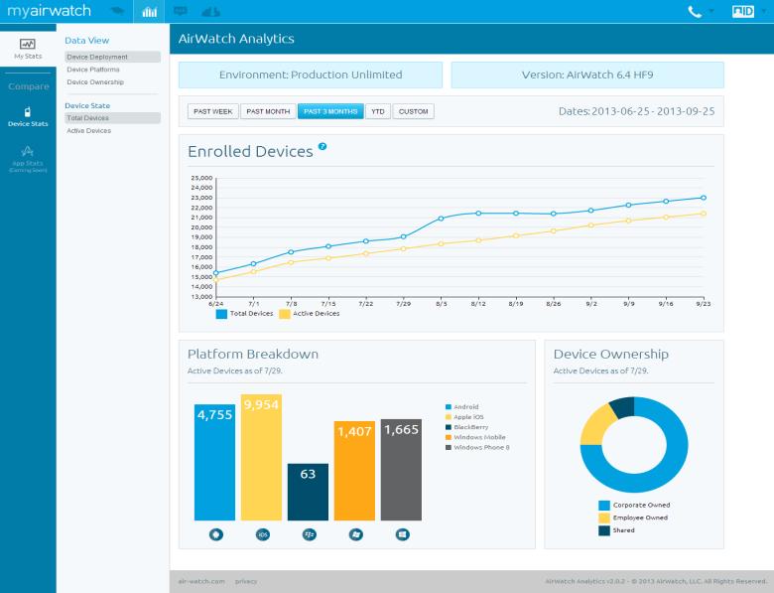This screenshot has height=593, width=774.
Task: Open App Stats (coming soon) in sidebar
Action: coord(28,159)
